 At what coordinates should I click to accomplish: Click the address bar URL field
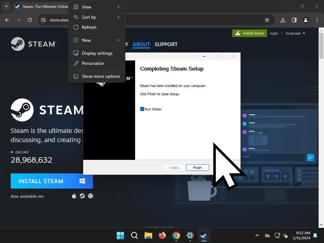point(156,20)
